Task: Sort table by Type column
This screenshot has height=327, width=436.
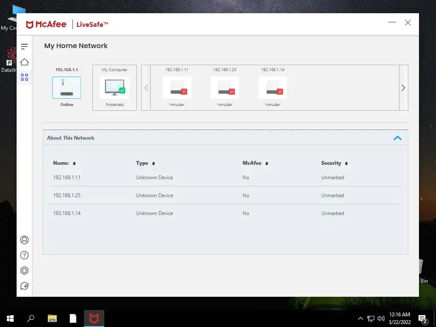Action: pyautogui.click(x=153, y=163)
